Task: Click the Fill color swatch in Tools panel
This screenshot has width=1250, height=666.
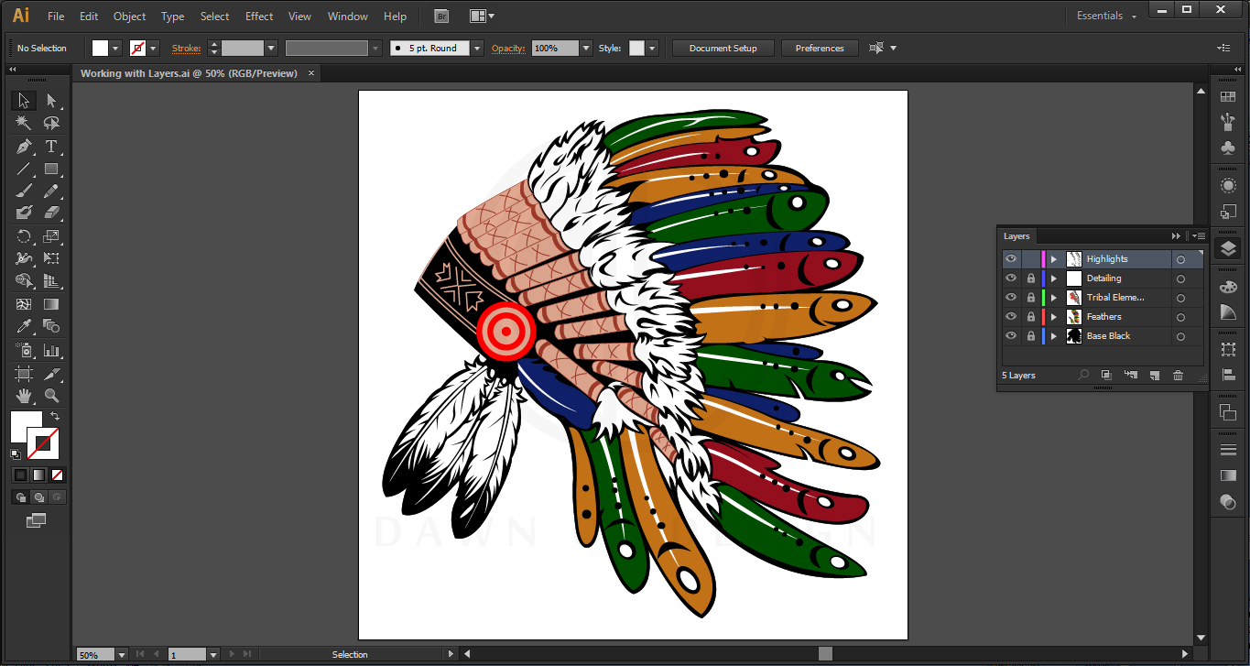Action: tap(26, 426)
